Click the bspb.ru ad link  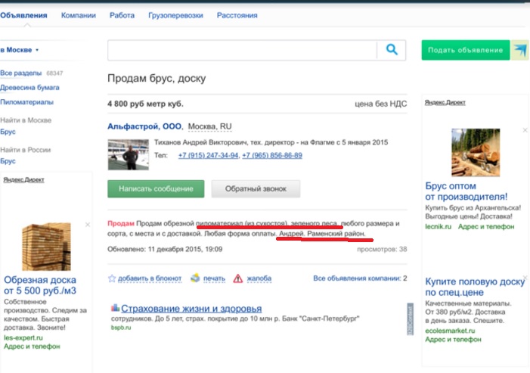point(121,328)
